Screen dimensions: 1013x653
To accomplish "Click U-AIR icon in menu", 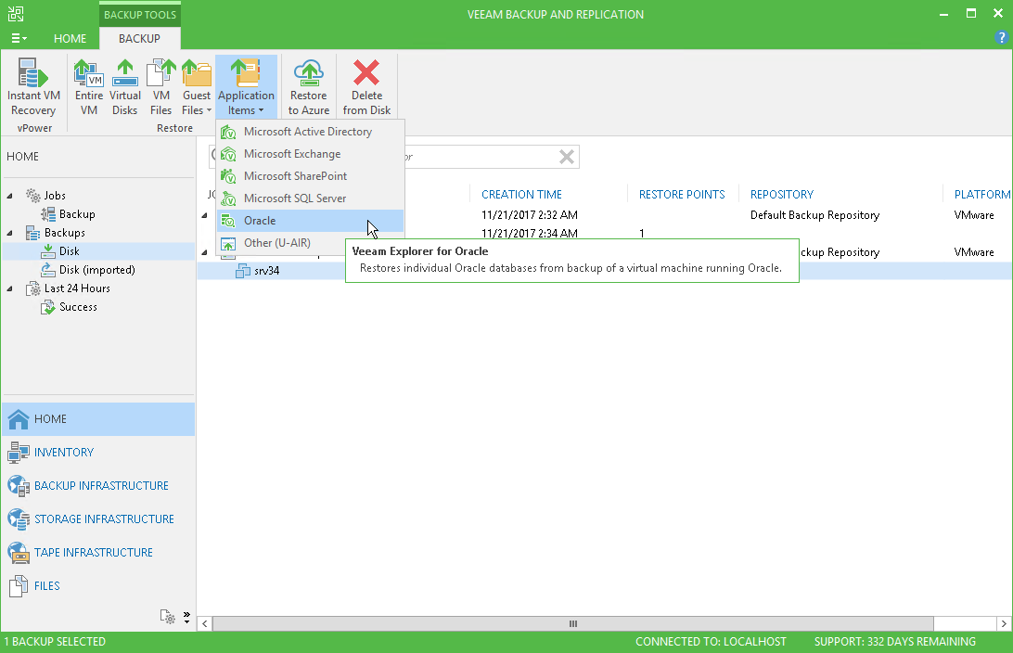I will click(x=228, y=244).
